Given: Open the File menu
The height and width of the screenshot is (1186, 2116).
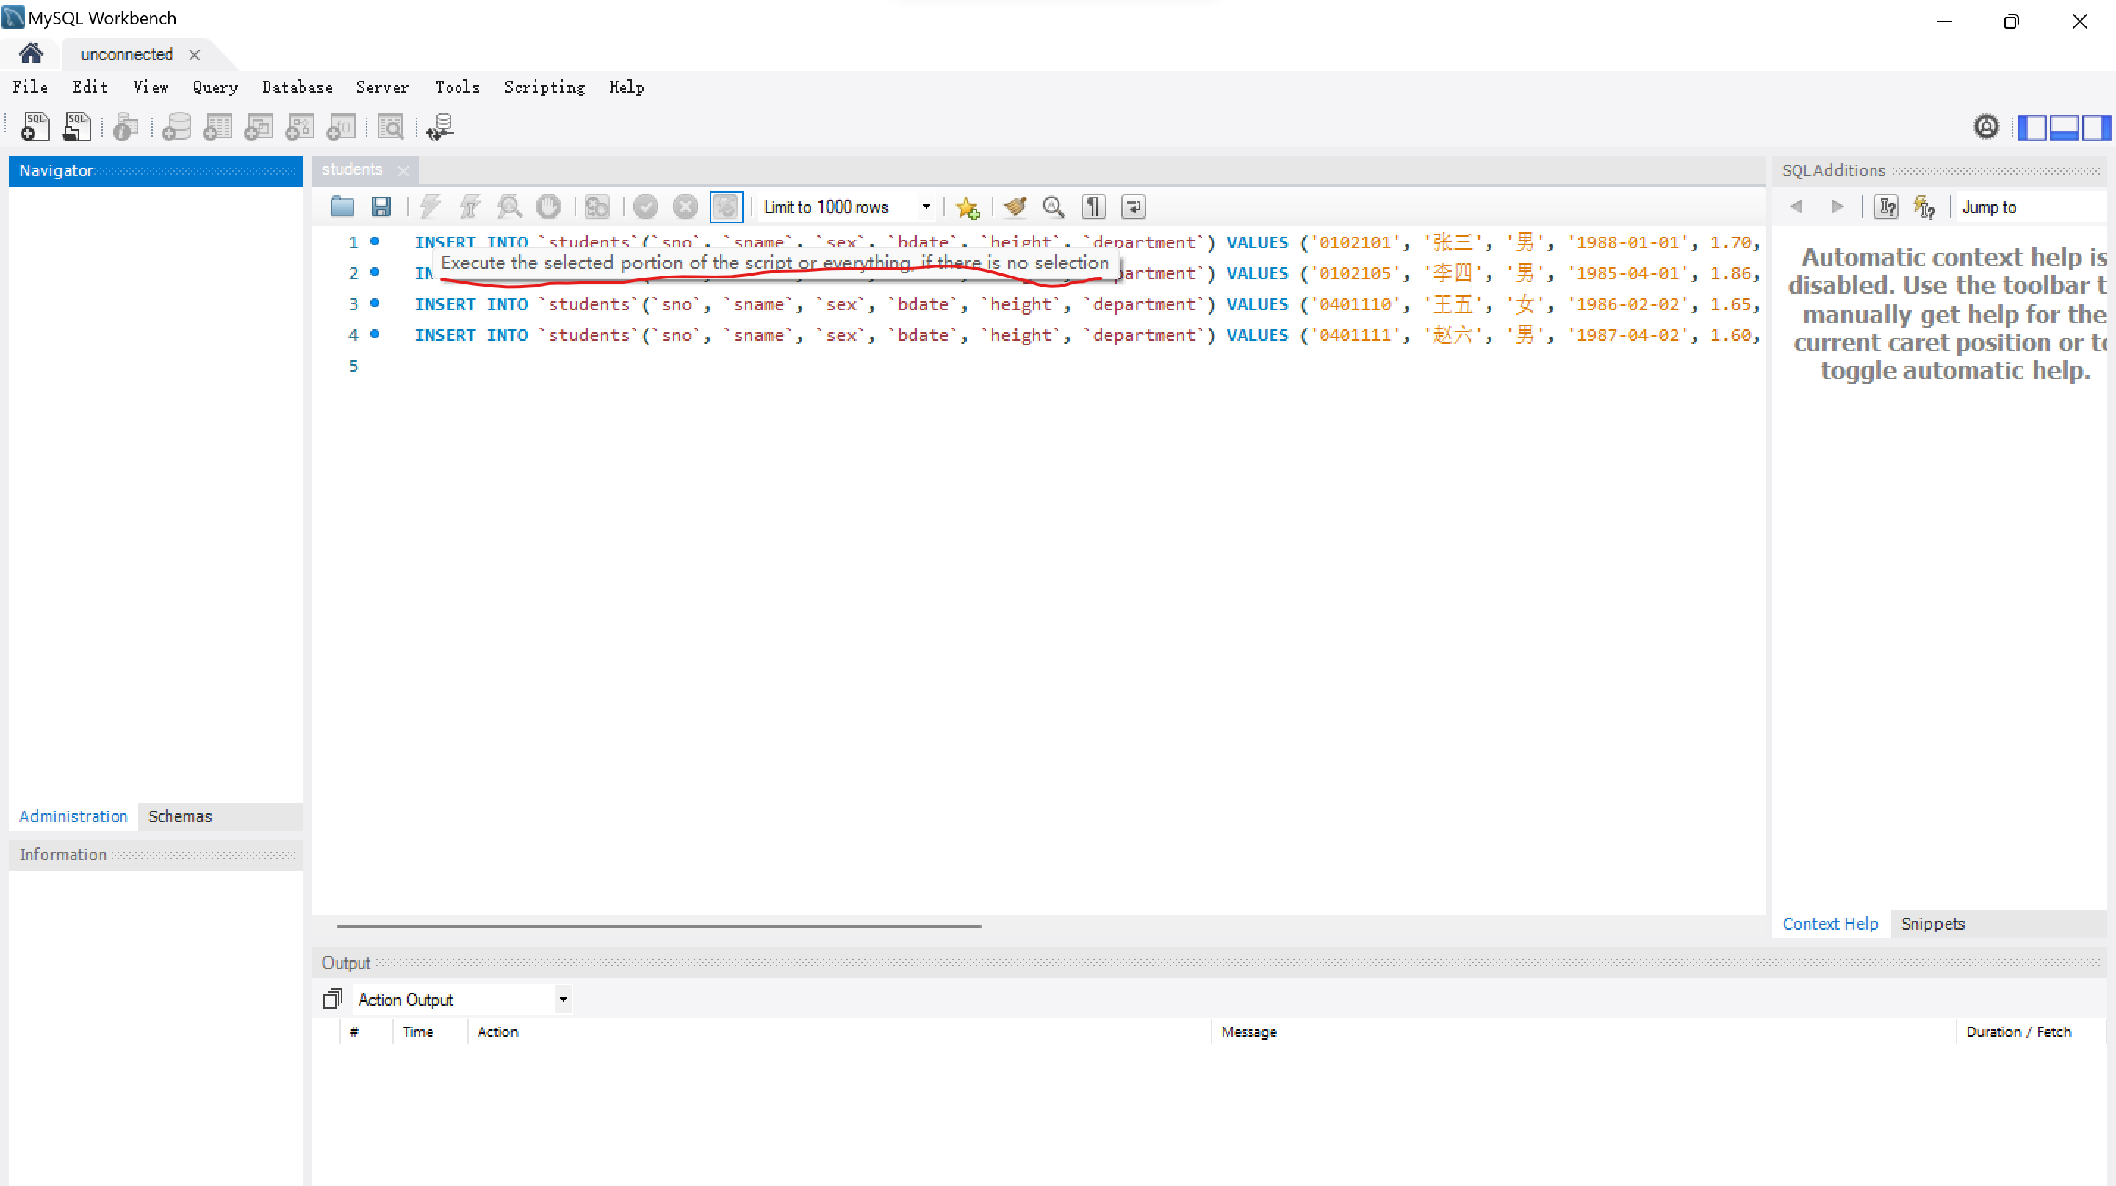Looking at the screenshot, I should (x=30, y=87).
